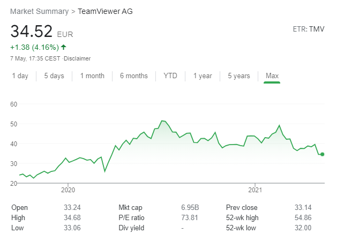Click the 7 May, 17:35 CEST timestamp
The image size is (344, 241).
pos(35,58)
